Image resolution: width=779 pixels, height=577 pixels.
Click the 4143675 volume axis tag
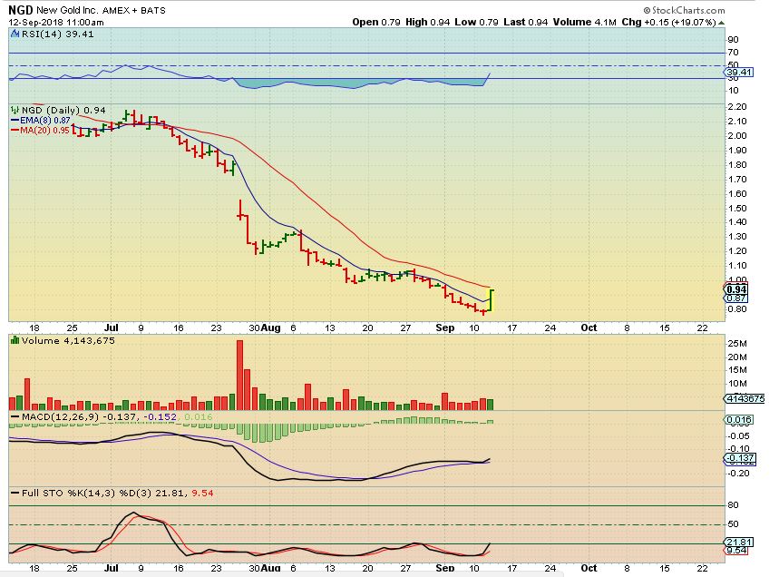coord(745,398)
